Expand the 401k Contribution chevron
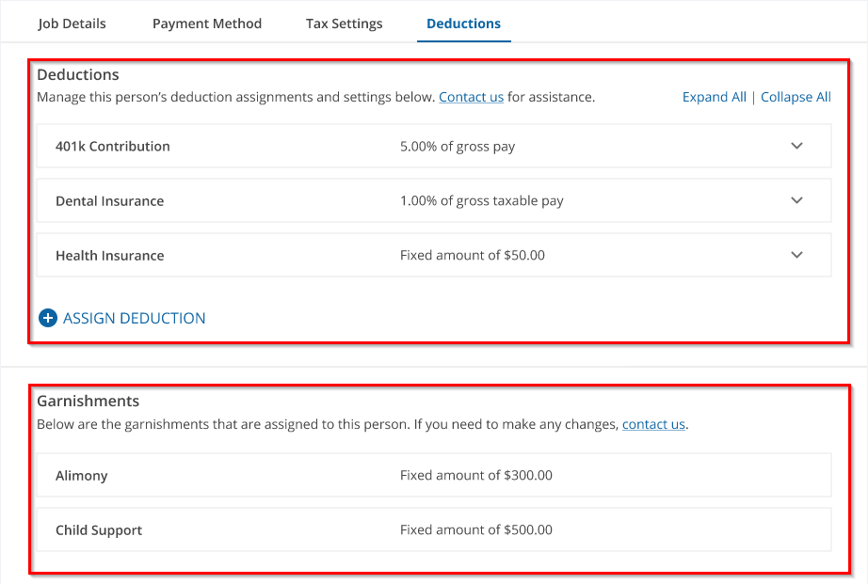 click(796, 146)
